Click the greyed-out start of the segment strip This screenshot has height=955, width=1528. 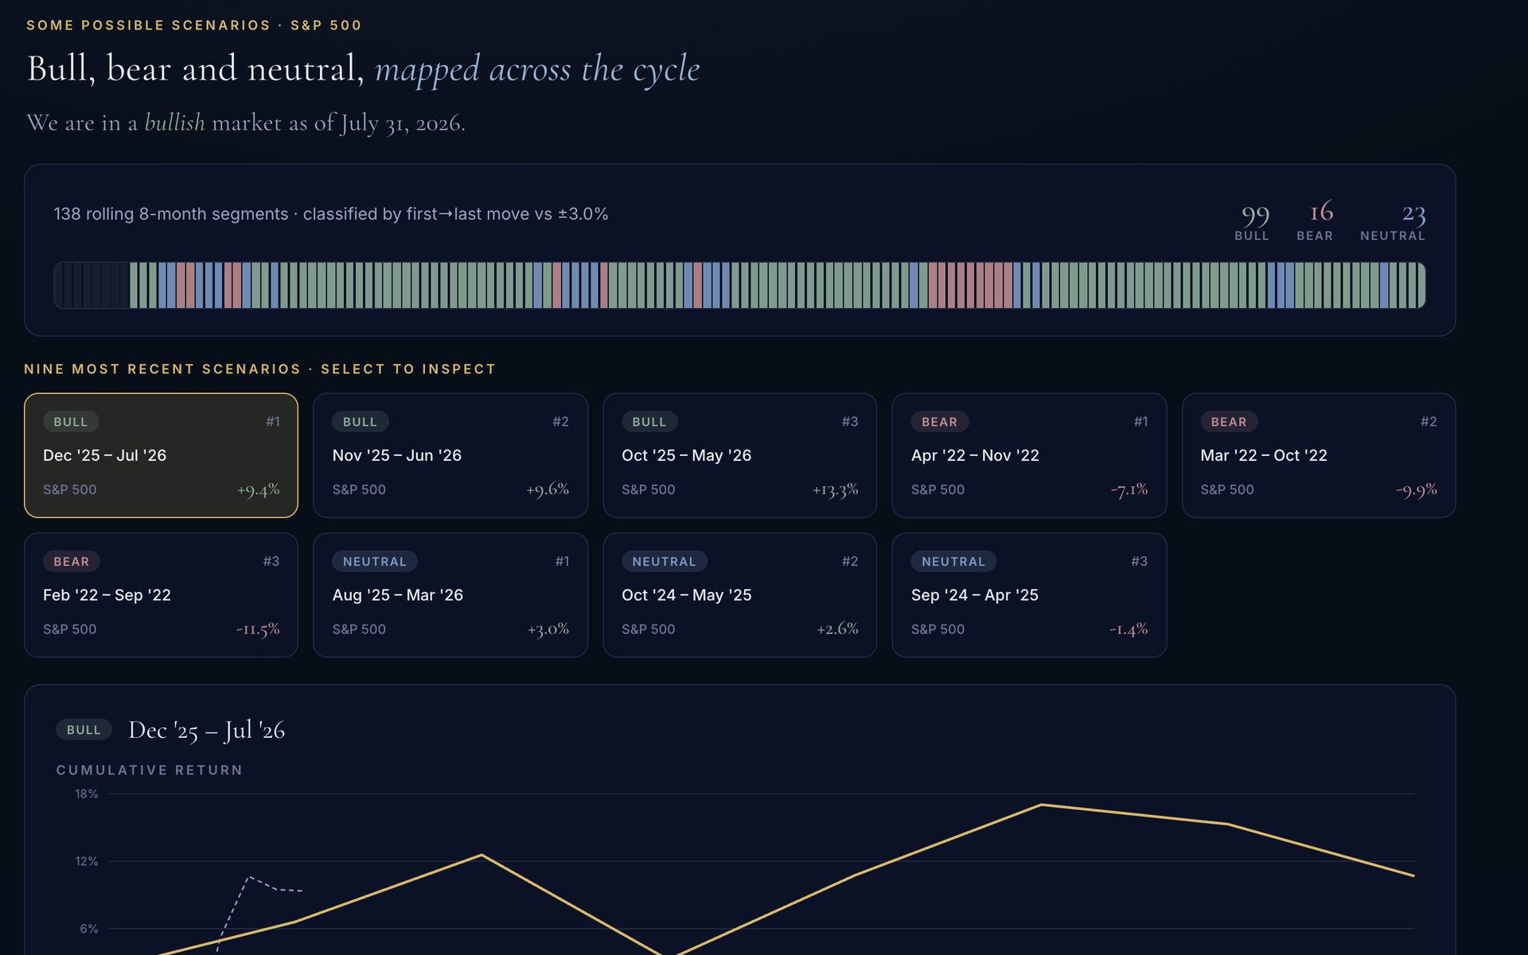92,285
